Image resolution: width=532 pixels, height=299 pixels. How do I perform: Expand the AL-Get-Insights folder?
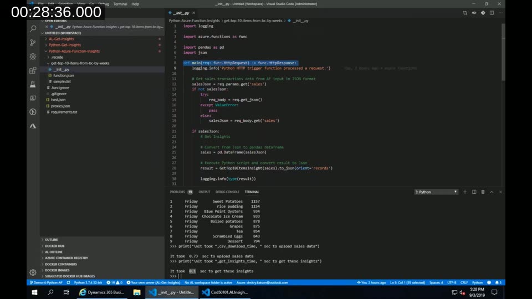tap(61, 39)
